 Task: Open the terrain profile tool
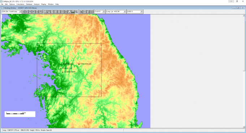[x=73, y=12]
